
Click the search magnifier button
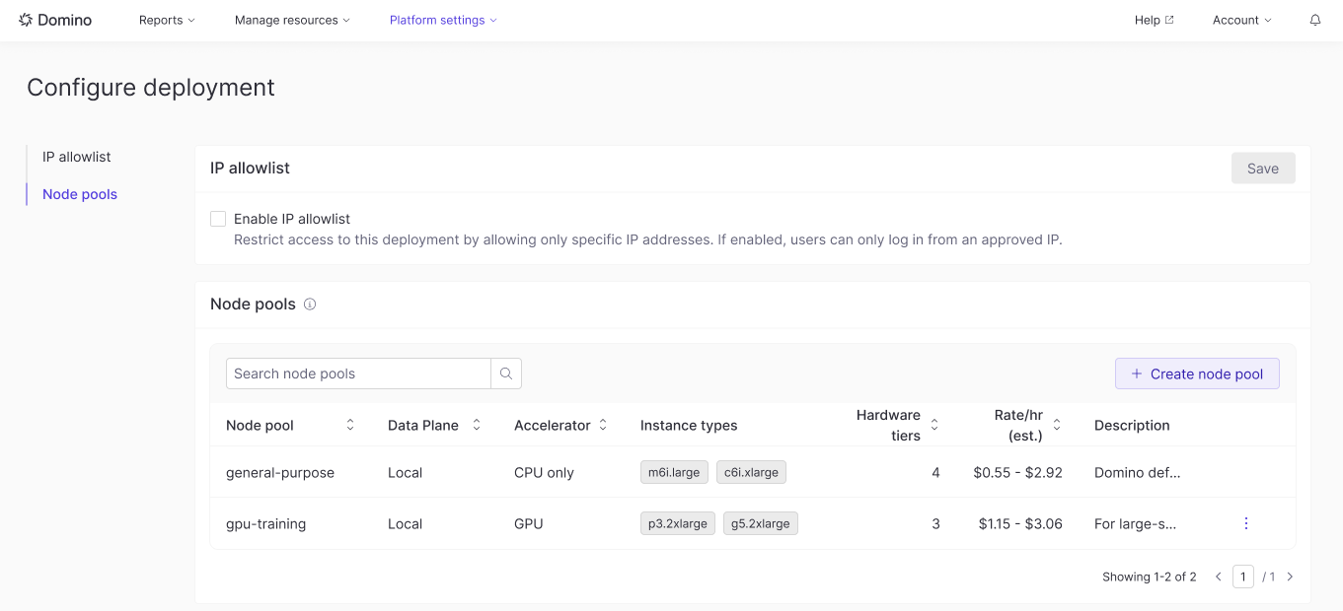tap(506, 373)
